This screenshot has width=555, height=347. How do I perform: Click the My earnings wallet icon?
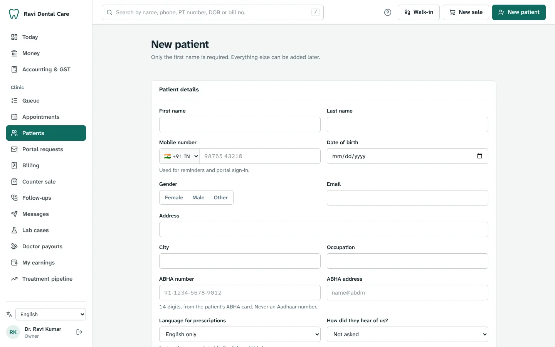14,263
